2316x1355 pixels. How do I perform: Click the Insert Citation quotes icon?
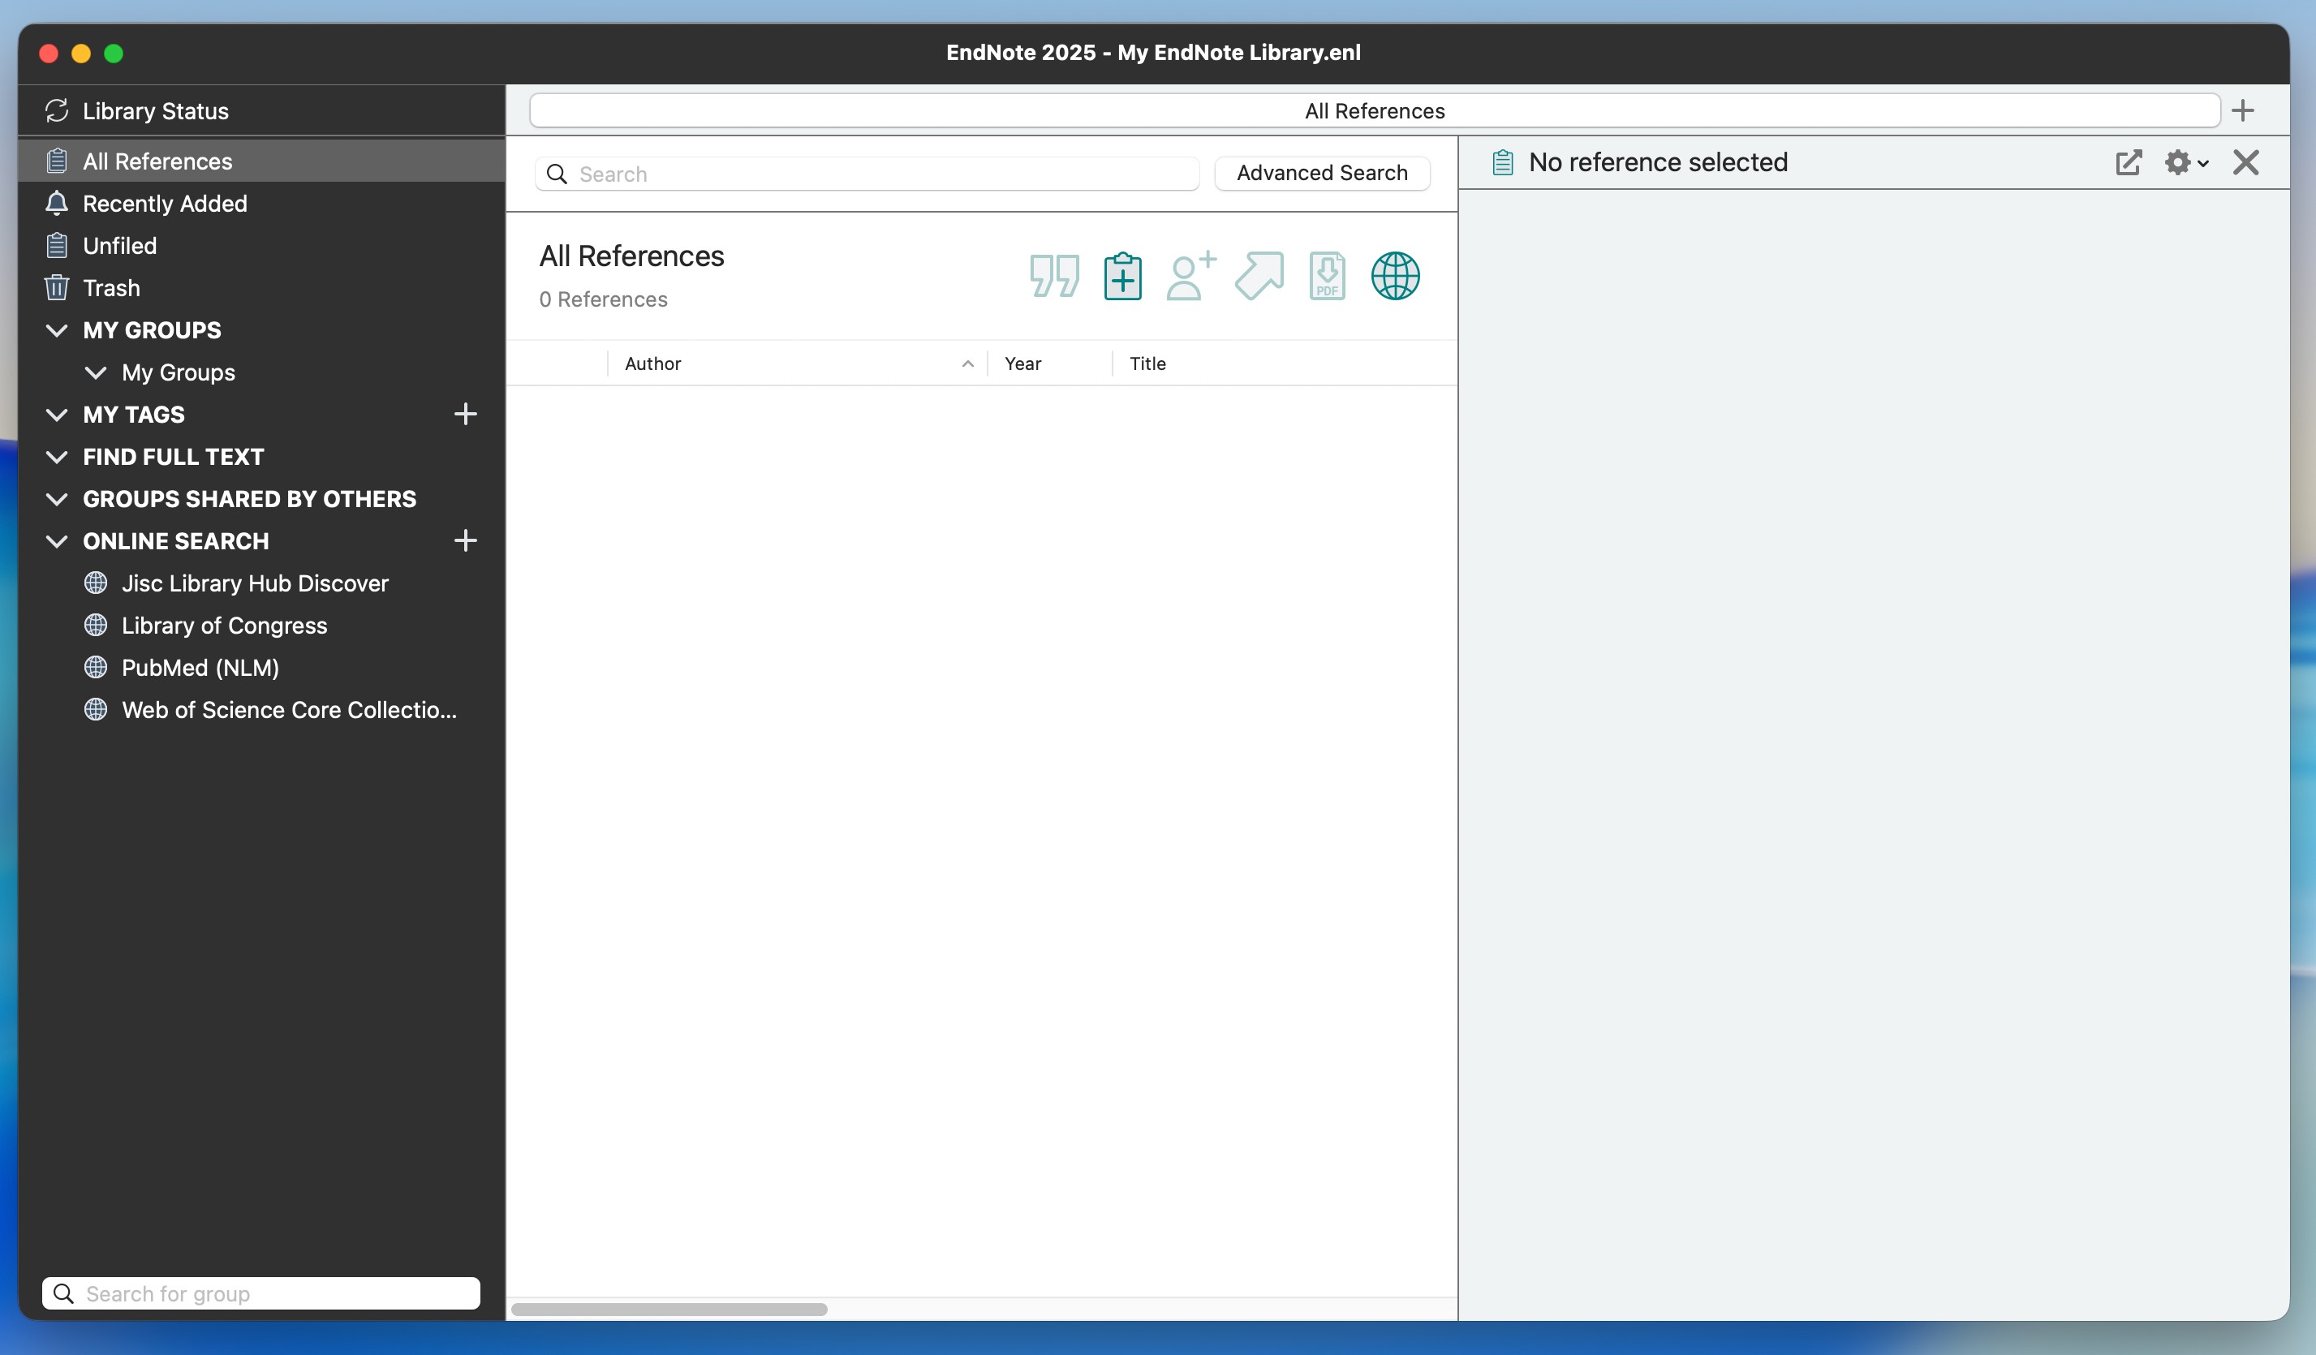(x=1053, y=276)
